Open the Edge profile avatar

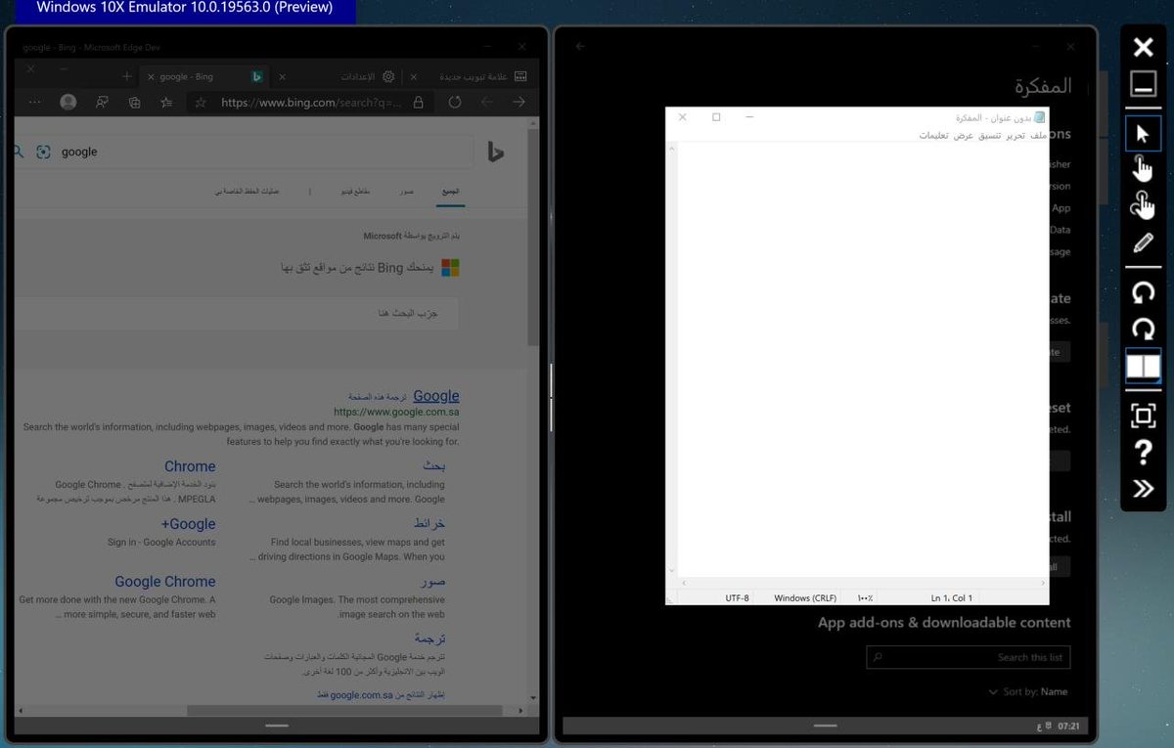[x=68, y=102]
